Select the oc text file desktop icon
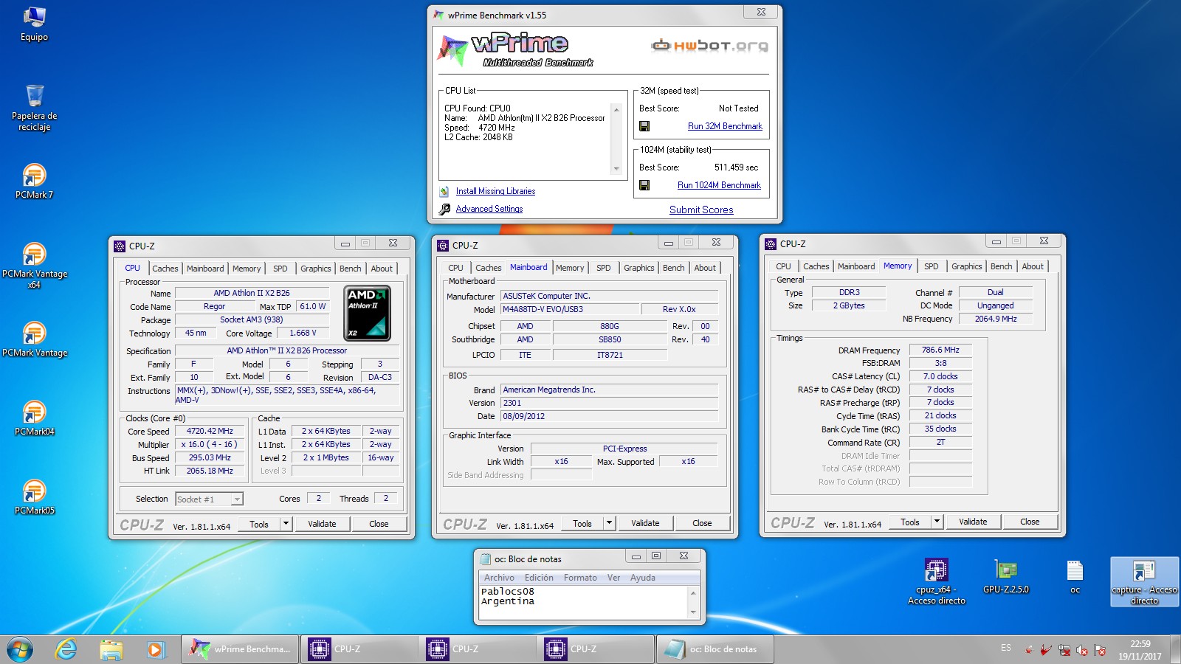The width and height of the screenshot is (1181, 664). coord(1075,576)
